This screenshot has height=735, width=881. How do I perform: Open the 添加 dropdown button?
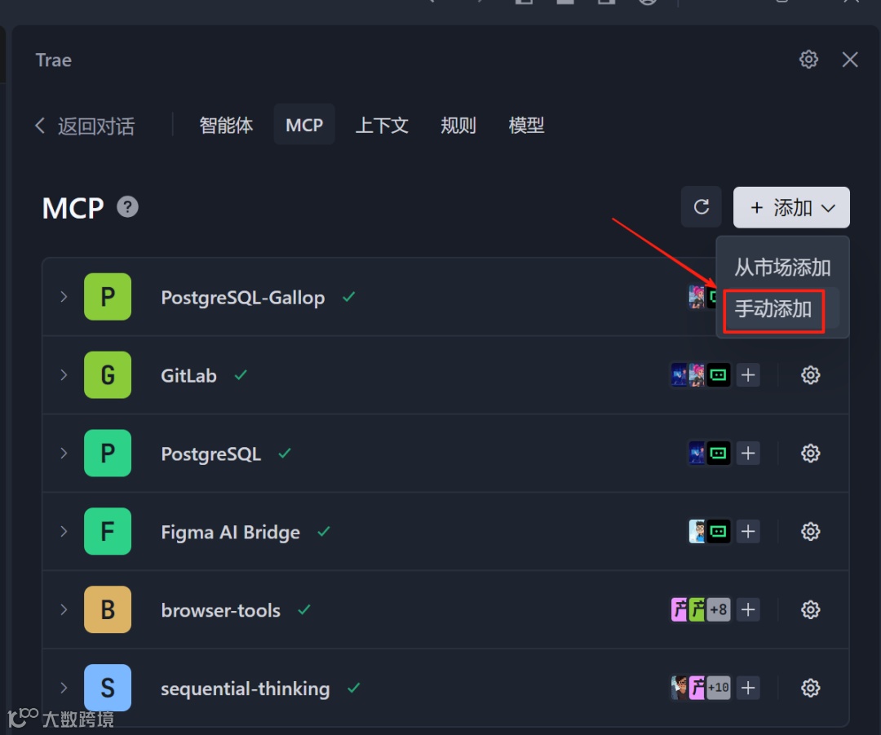point(791,207)
